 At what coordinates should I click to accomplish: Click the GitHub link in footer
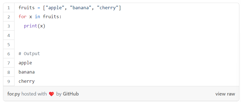71,94
